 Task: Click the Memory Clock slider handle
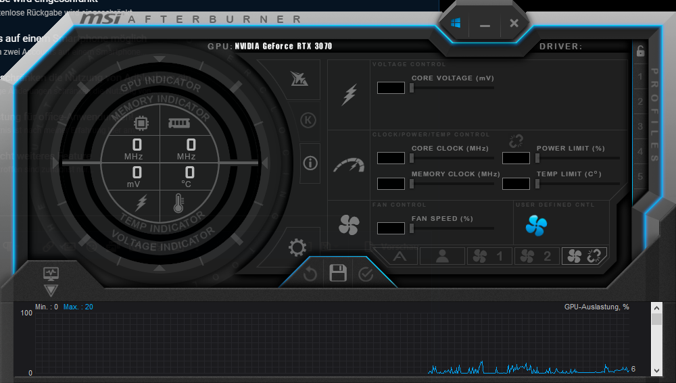[x=412, y=184]
